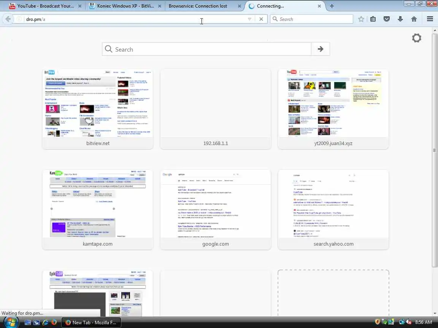This screenshot has width=438, height=328.
Task: Click the vertical scrollbar thumb
Action: (435, 150)
